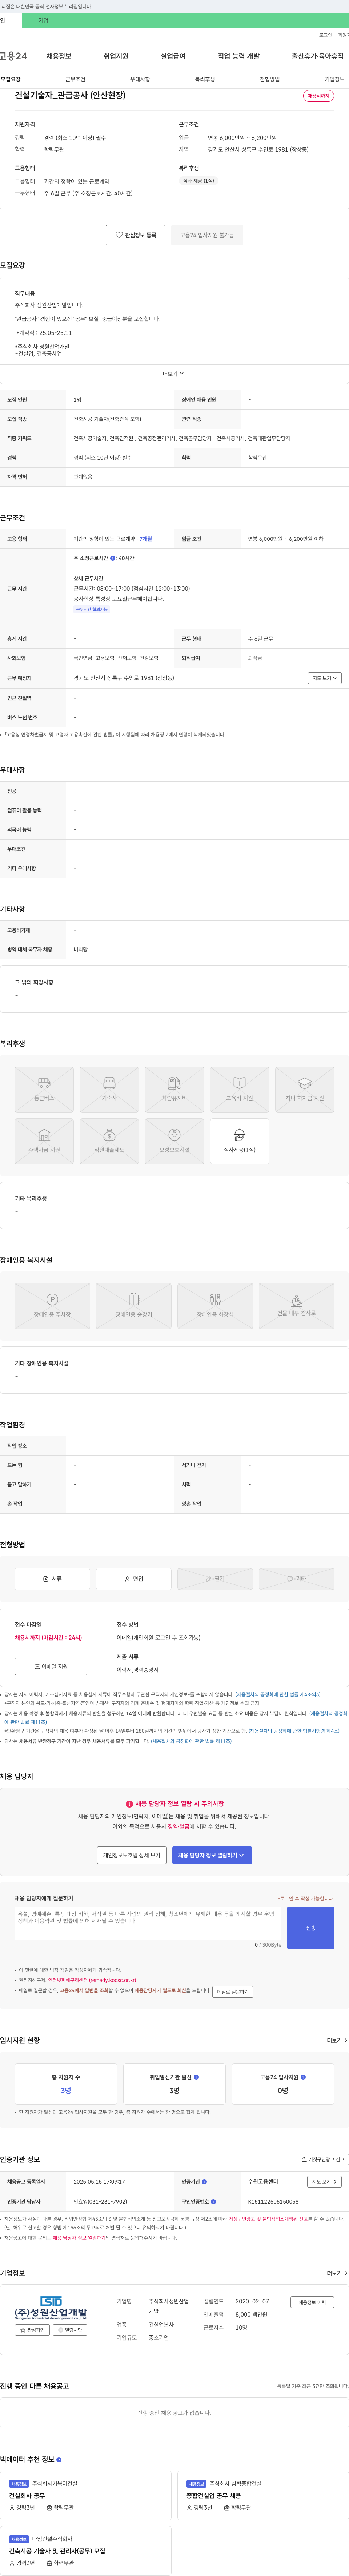Click 메일로 질문하기 button
Screen dimensions: 349x2576
click(x=232, y=1991)
